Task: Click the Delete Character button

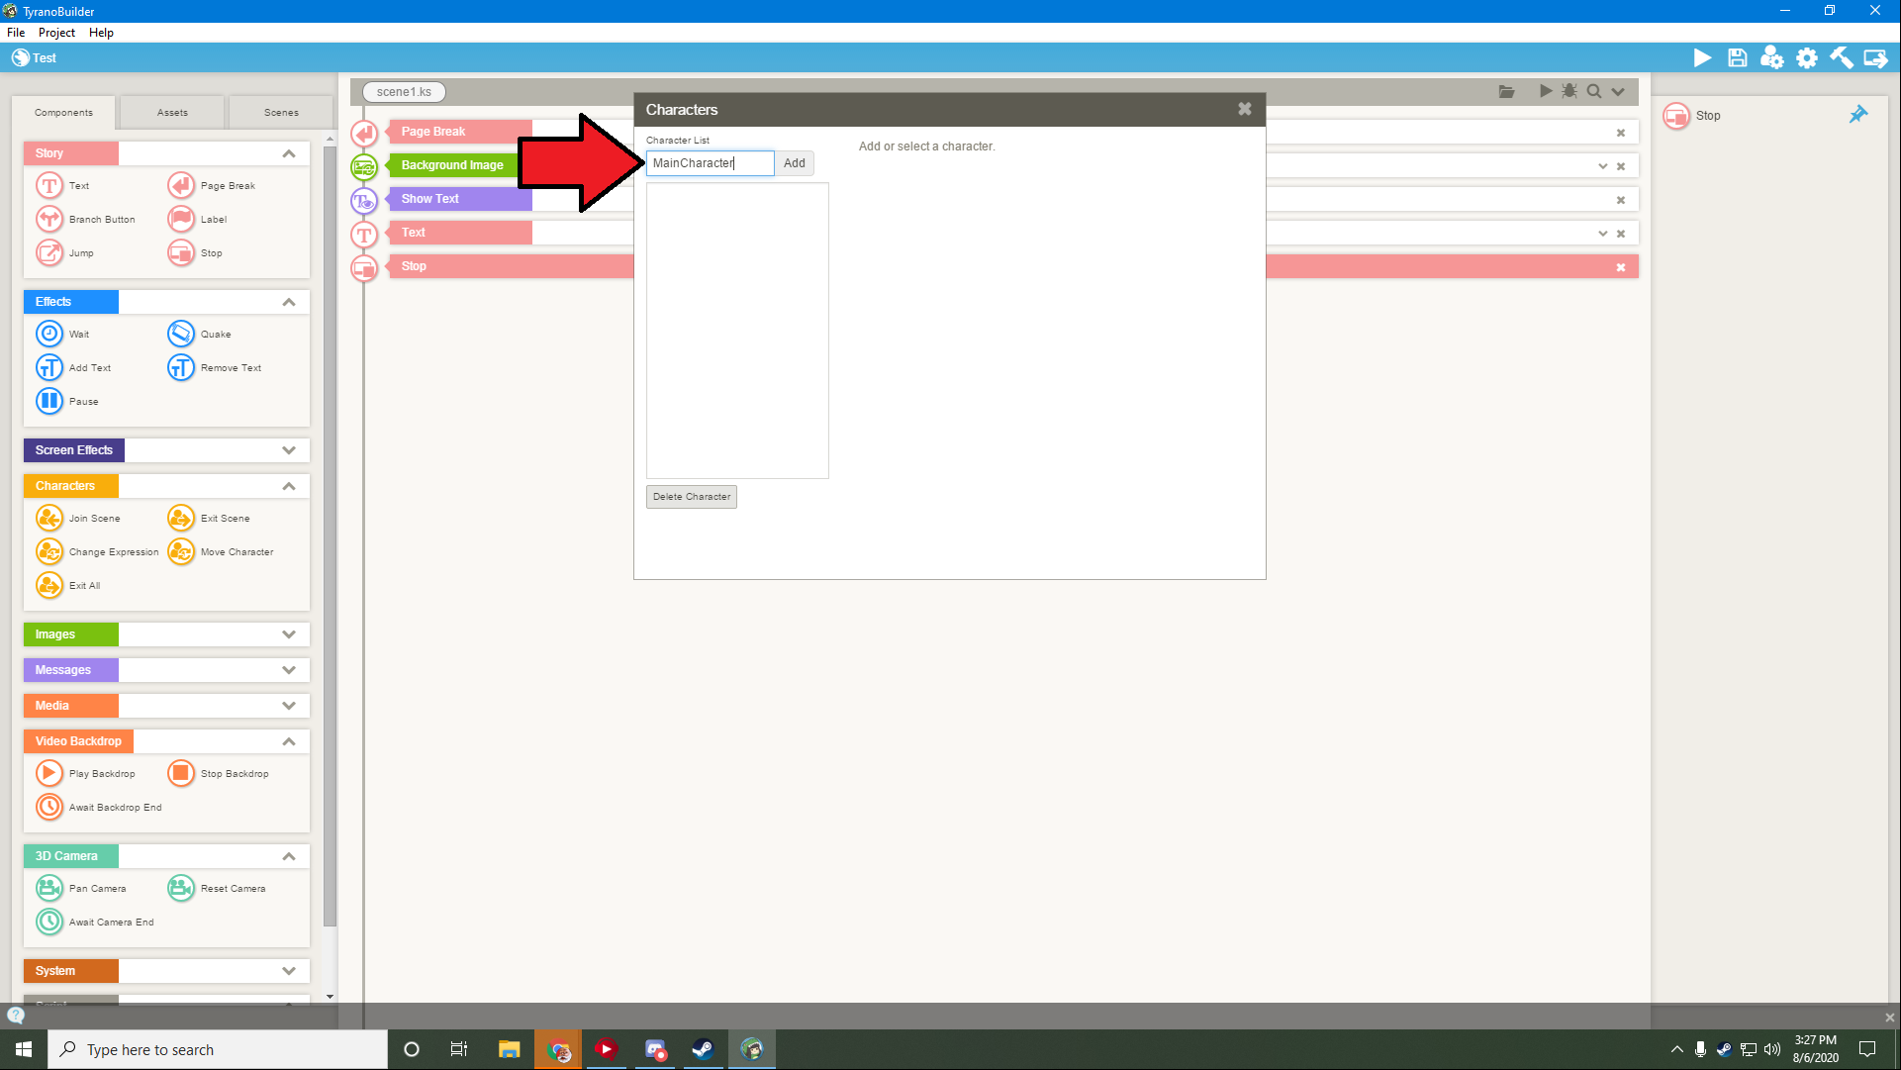Action: [692, 497]
